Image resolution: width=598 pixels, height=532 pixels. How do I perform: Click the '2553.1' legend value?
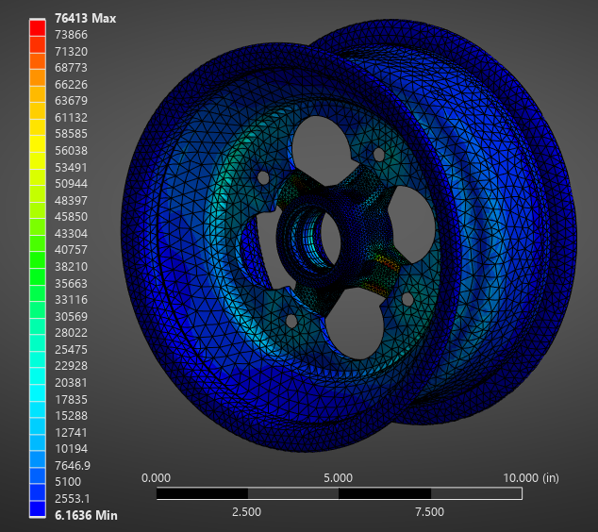point(73,499)
